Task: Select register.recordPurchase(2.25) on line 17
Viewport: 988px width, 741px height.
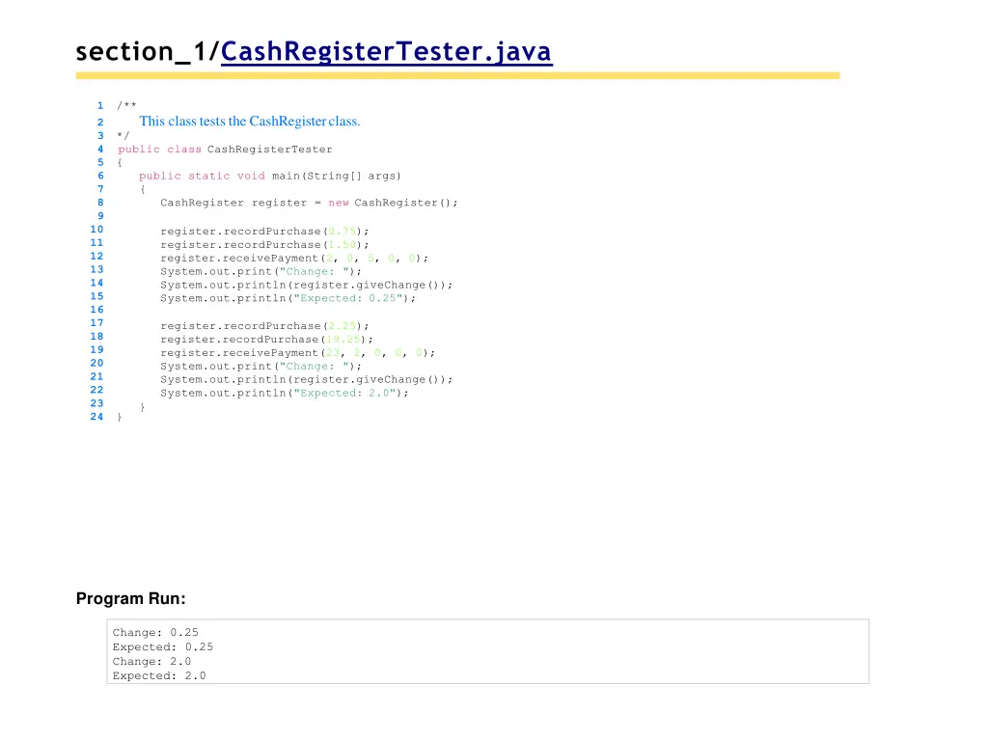Action: point(265,325)
